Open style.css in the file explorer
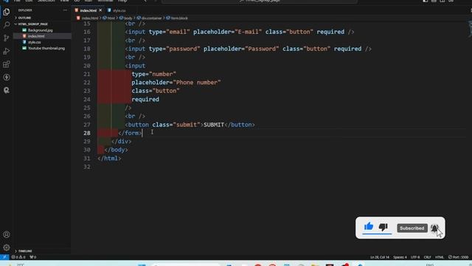This screenshot has width=472, height=266. click(35, 42)
